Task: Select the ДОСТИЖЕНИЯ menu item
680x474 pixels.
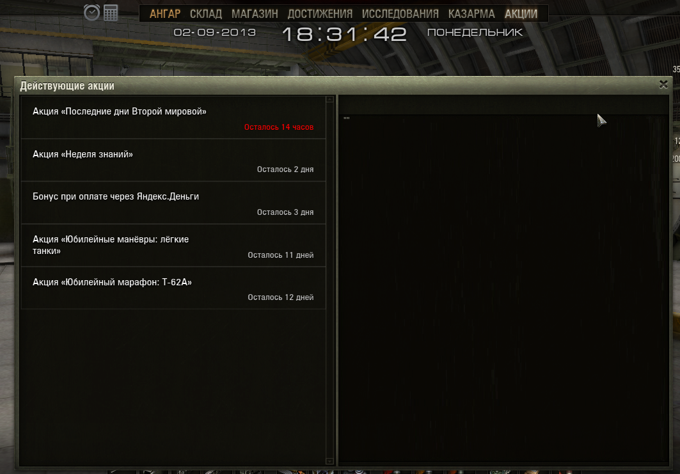Action: 320,14
